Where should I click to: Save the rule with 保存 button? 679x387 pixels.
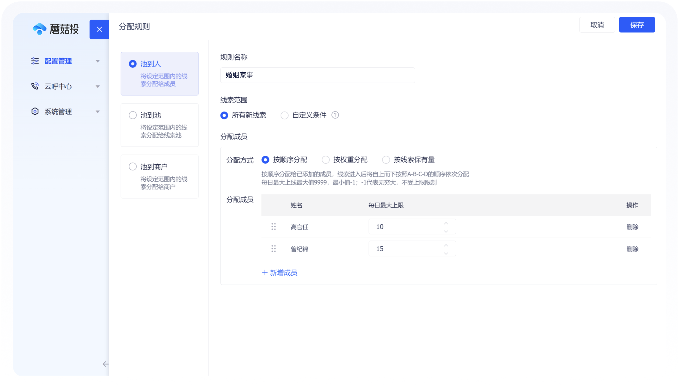click(637, 25)
